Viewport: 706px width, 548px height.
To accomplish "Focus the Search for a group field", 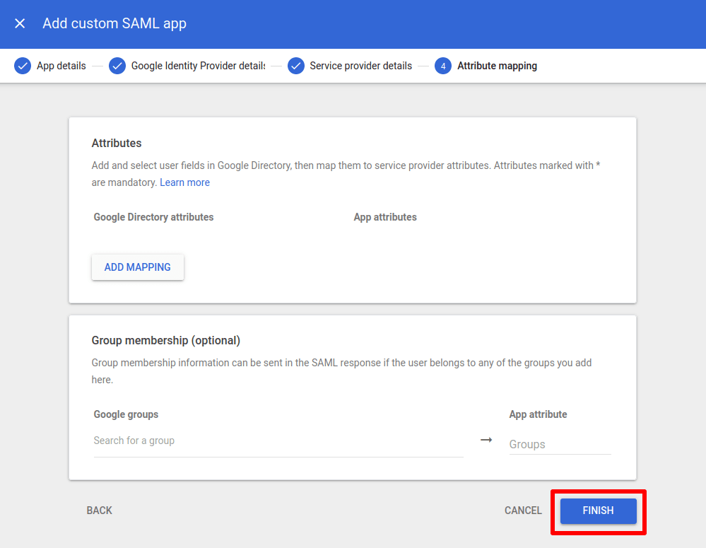I will [x=278, y=441].
